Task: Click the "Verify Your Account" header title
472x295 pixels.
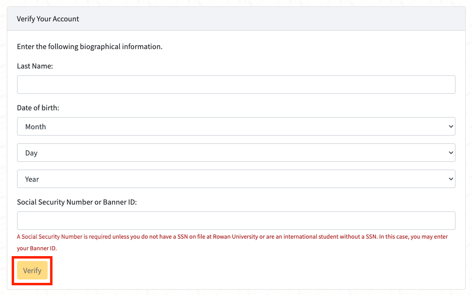Action: [x=48, y=19]
